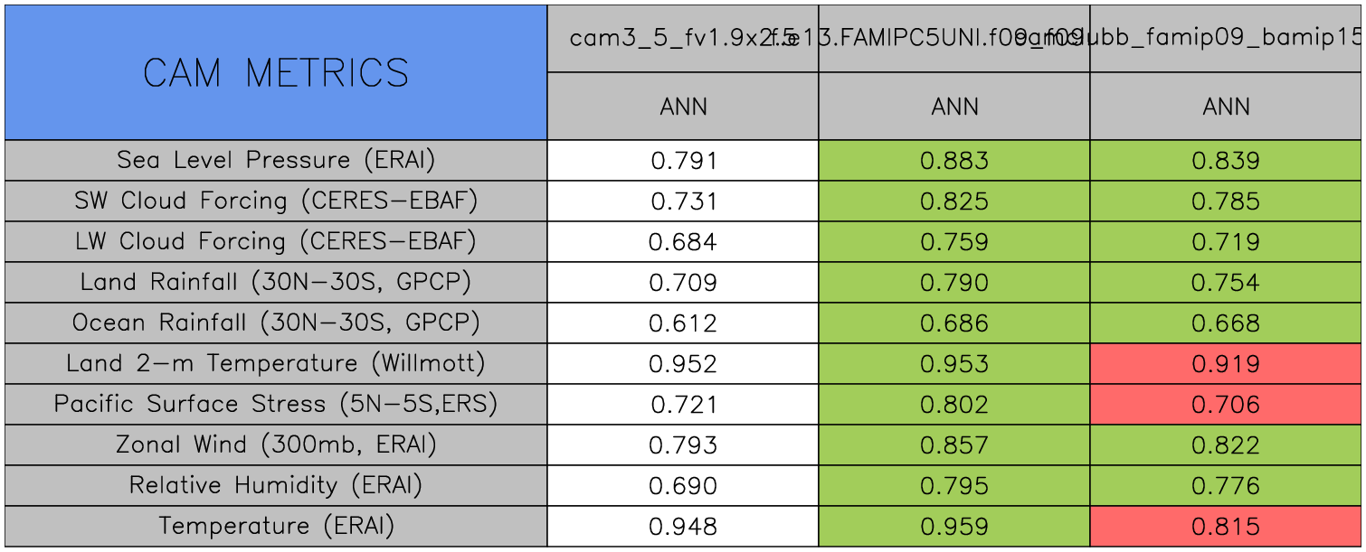Click the Ocean Rainfall (30N-30S, GPCP) label
1366x552 pixels.
coord(276,323)
